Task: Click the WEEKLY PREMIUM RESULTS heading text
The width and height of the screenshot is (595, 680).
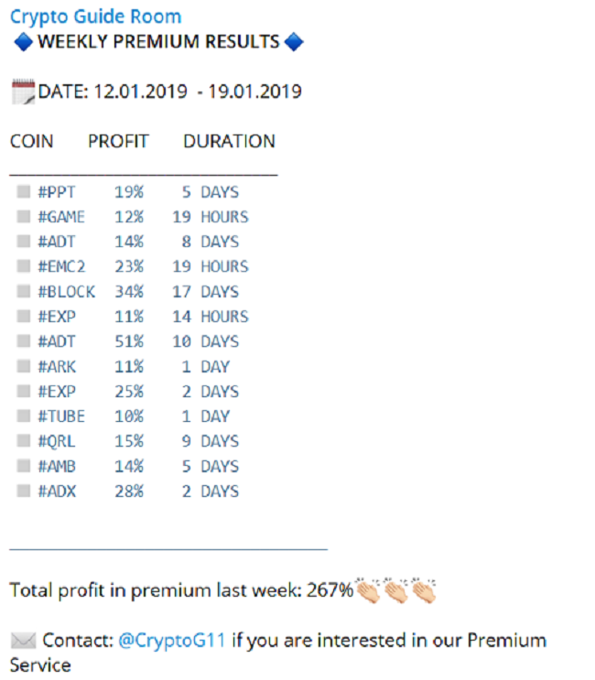Action: (158, 42)
